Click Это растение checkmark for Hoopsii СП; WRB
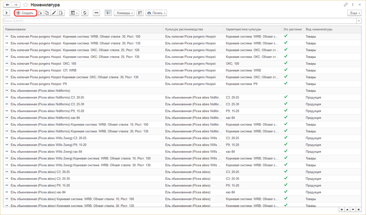This screenshot has height=215, width=366. 285,70
